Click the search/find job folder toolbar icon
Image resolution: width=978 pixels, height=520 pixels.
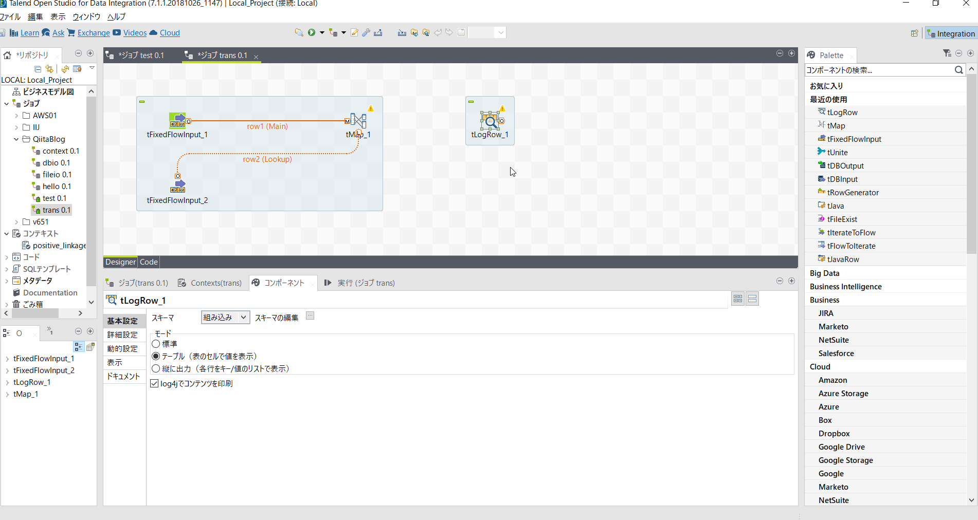click(299, 32)
